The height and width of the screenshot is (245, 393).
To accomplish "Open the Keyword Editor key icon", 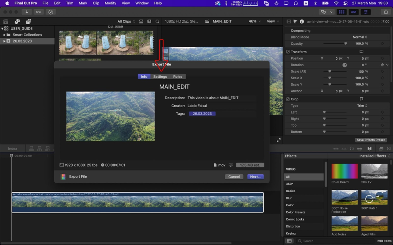I will [38, 12].
